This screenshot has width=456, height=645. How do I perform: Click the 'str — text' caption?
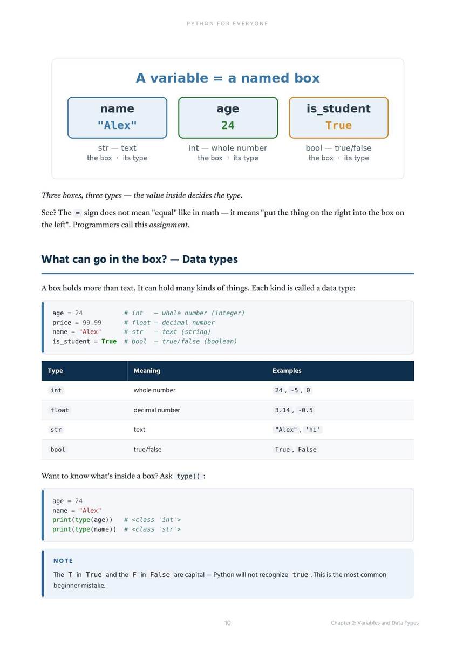click(117, 148)
